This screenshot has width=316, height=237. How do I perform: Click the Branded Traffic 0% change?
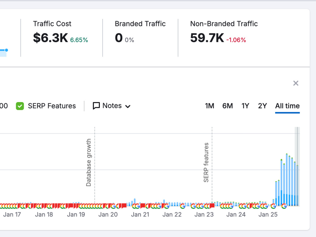(129, 40)
